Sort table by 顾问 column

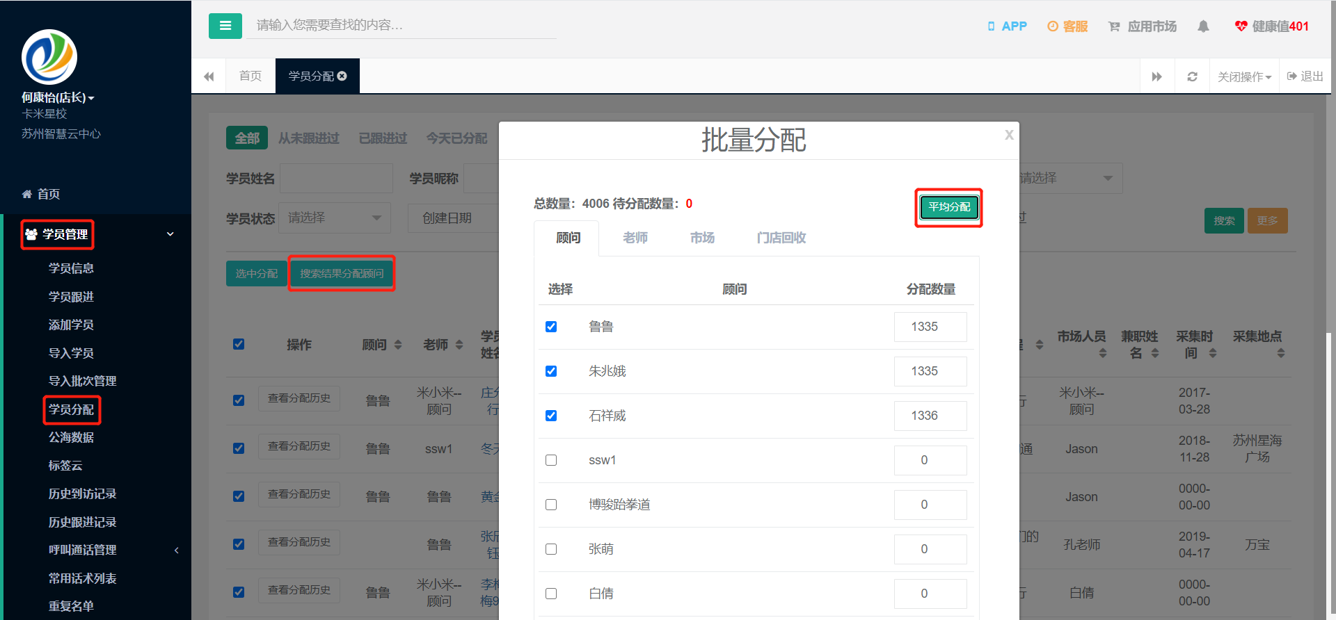click(398, 345)
